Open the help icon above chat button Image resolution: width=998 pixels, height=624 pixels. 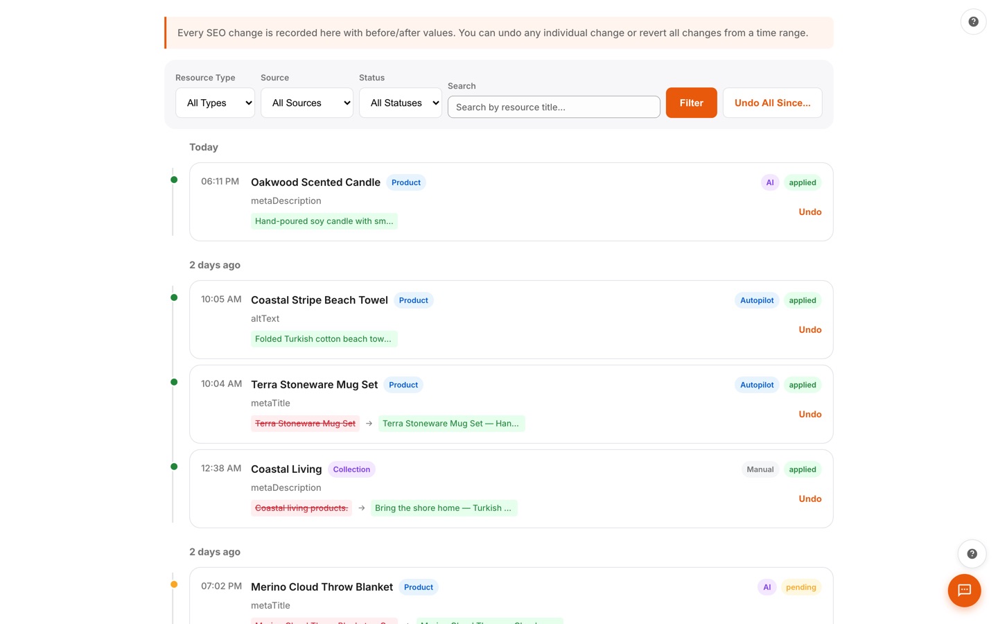[972, 554]
